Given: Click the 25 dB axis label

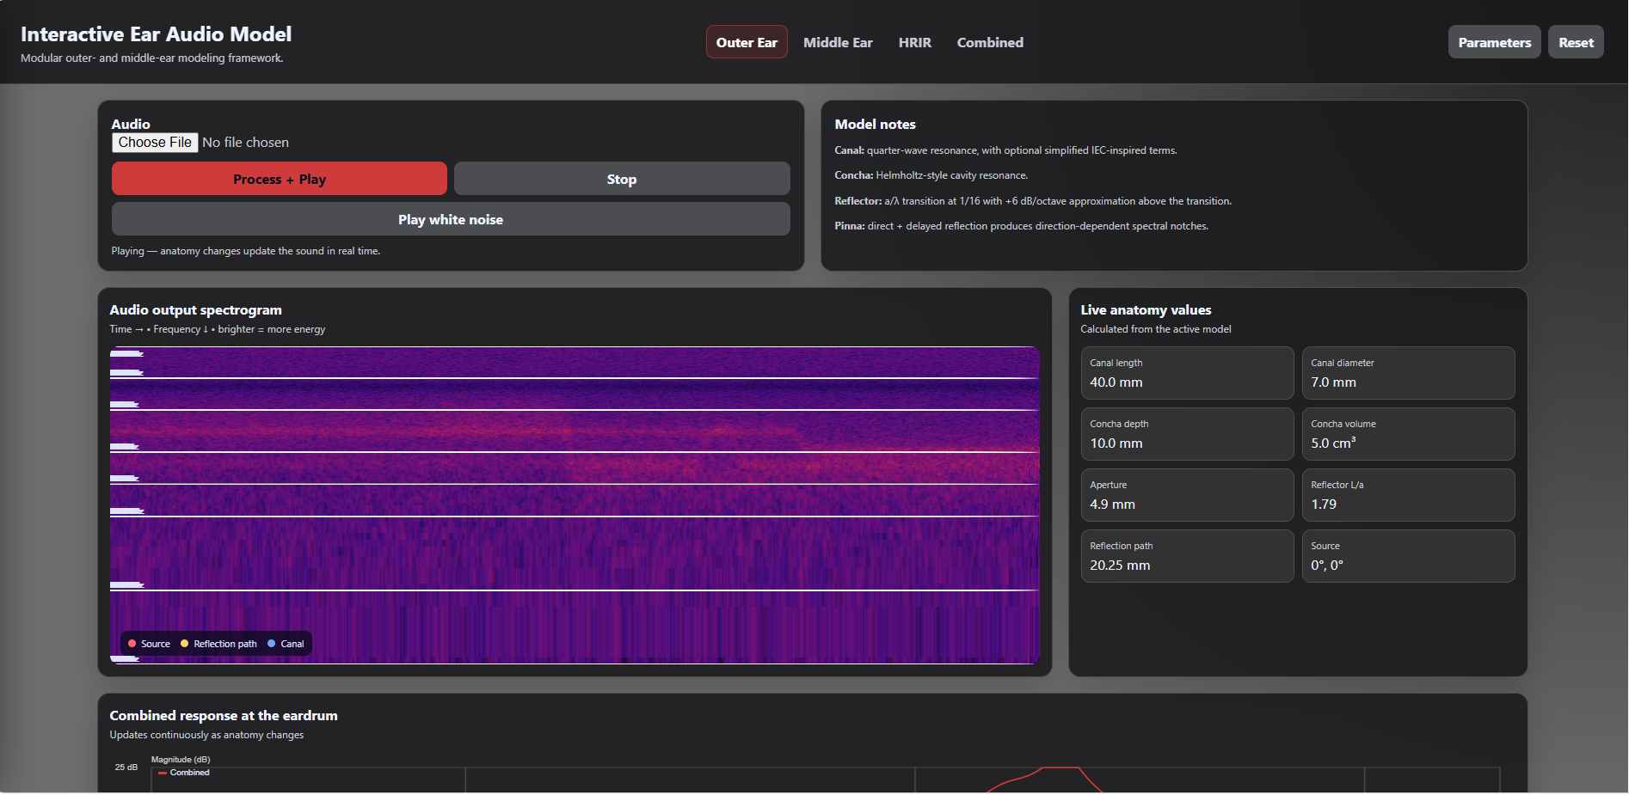Looking at the screenshot, I should [126, 767].
